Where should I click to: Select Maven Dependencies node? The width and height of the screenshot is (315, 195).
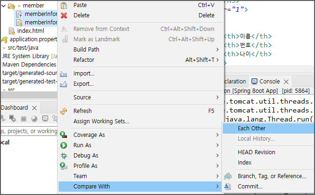(29, 65)
